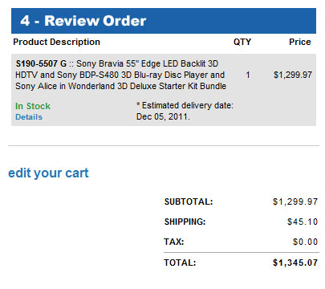Click the Product Description column header
The width and height of the screenshot is (325, 289).
(x=56, y=42)
